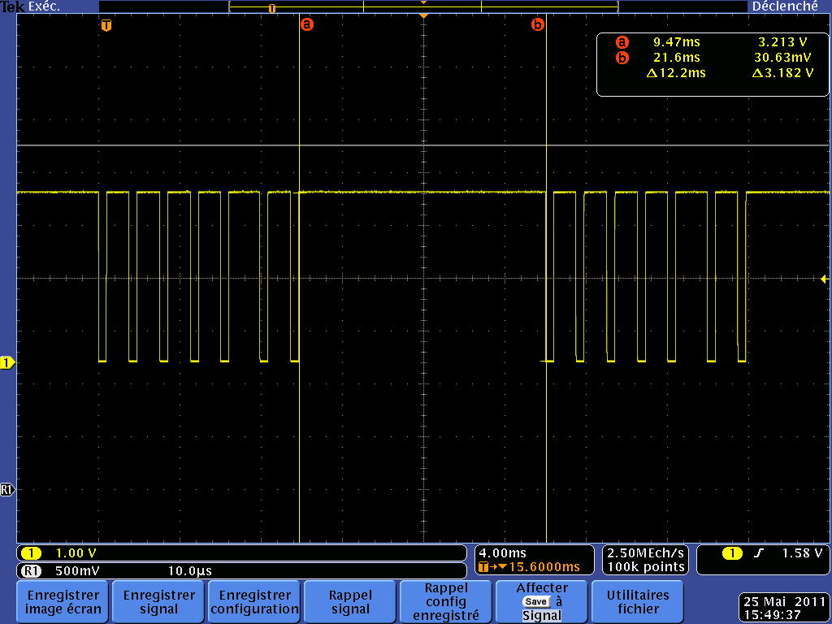Click cursor a '3.213 V' voltage readout
Screen dimensions: 832x624
click(x=782, y=42)
